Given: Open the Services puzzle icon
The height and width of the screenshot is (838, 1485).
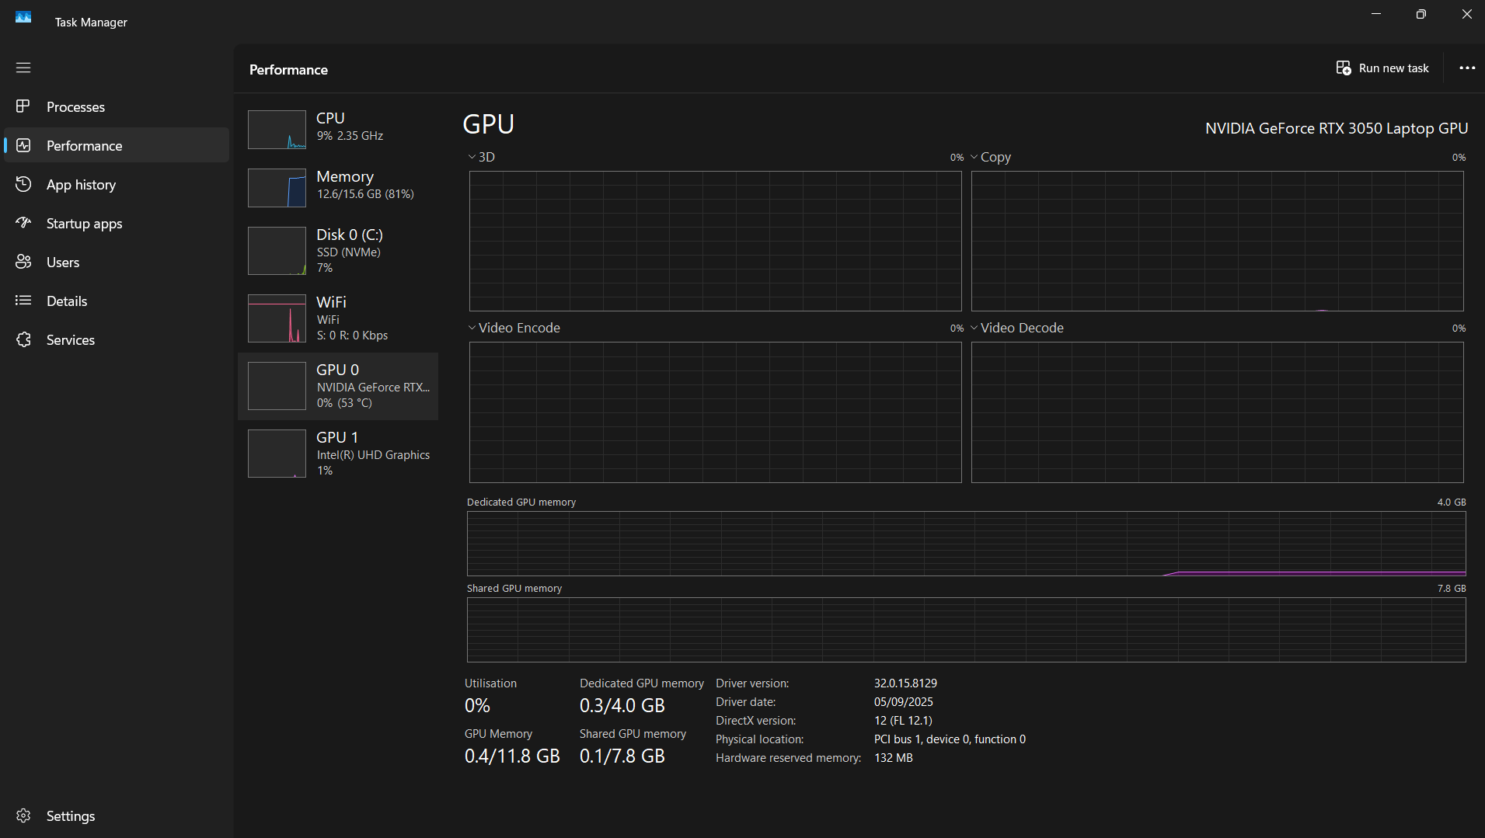Looking at the screenshot, I should tap(23, 339).
